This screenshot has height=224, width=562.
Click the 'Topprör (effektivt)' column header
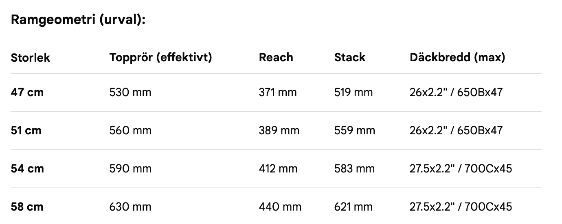point(160,58)
